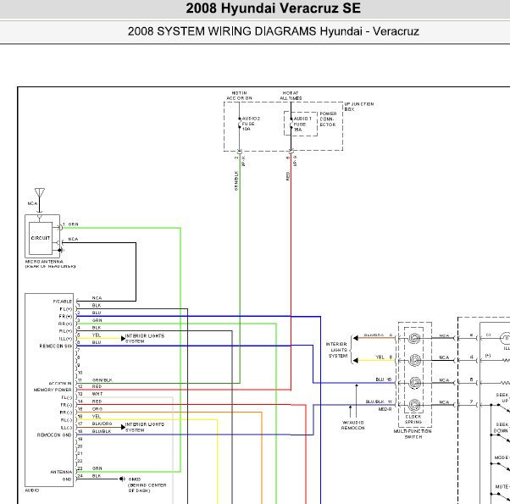Click the "YEL 8" wire label near the clock spring

[x=384, y=357]
